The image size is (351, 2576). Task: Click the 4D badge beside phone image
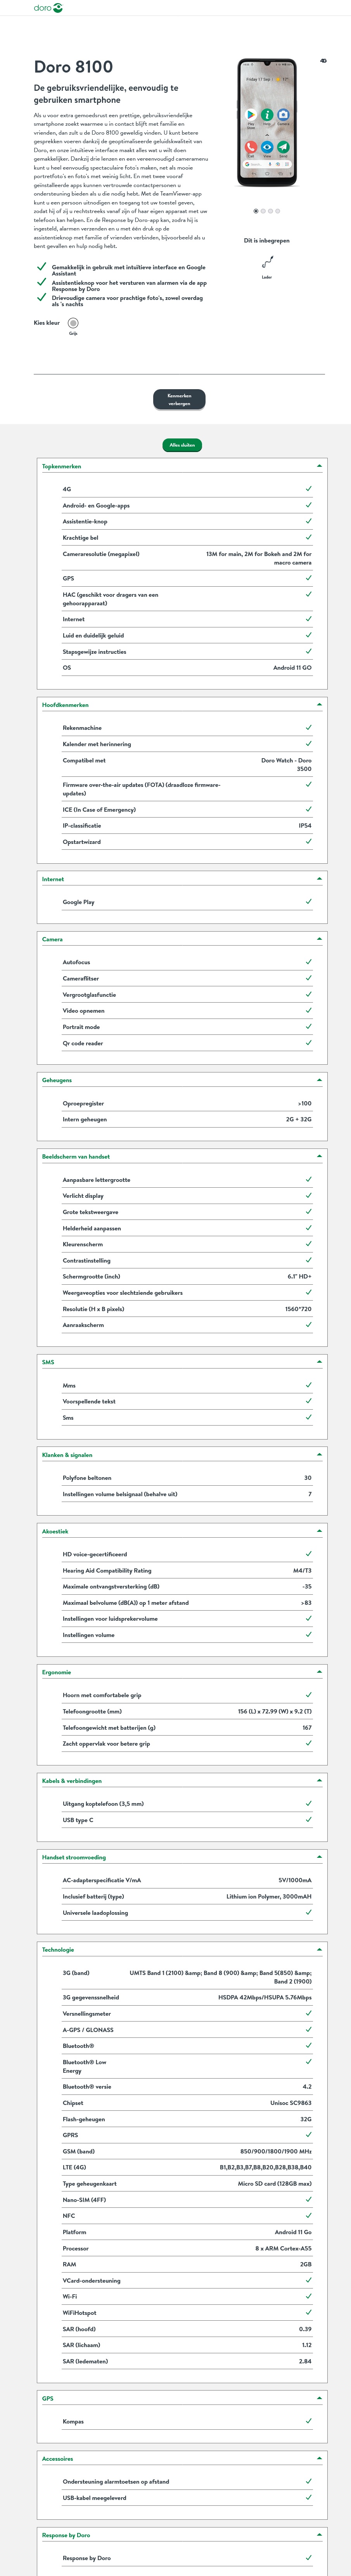point(323,61)
